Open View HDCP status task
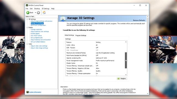 [x=36, y=35]
